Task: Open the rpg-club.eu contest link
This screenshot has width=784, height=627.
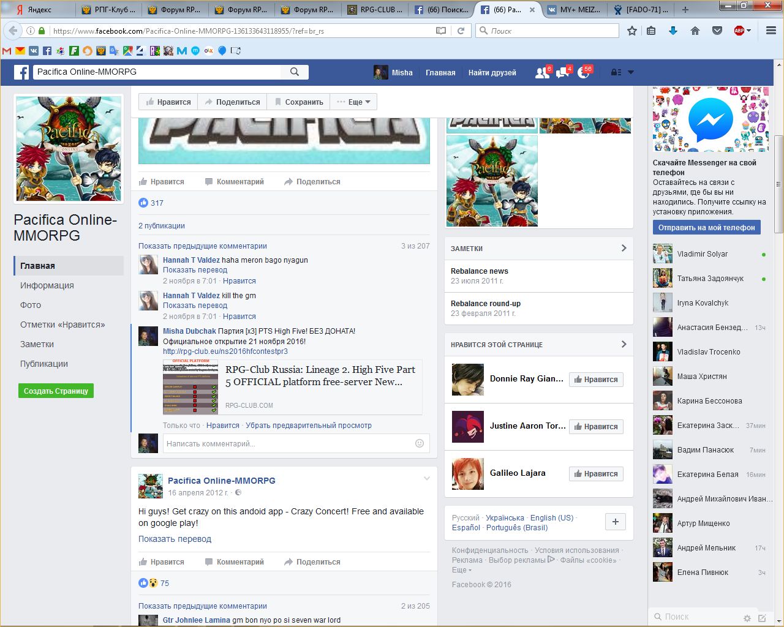Action: click(x=225, y=351)
